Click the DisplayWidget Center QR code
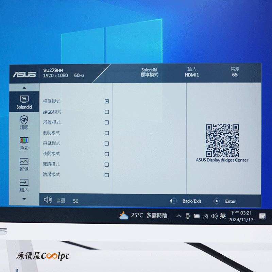The width and height of the screenshot is (272, 272). (222, 141)
